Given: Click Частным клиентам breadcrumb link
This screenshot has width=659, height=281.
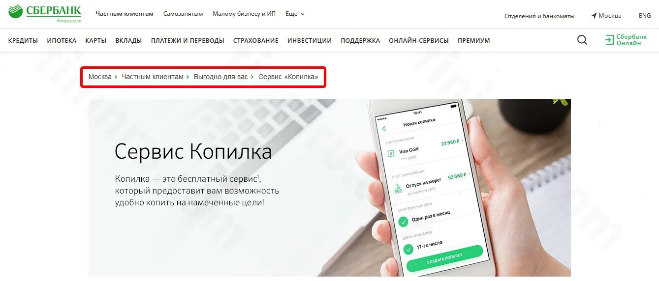Looking at the screenshot, I should pos(153,77).
